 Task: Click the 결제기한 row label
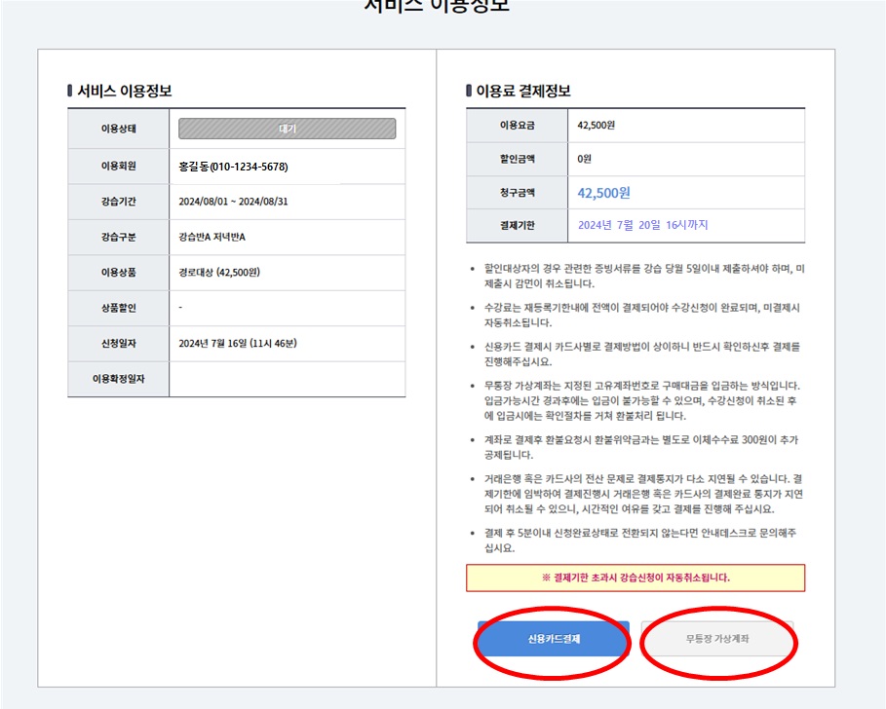[x=517, y=225]
